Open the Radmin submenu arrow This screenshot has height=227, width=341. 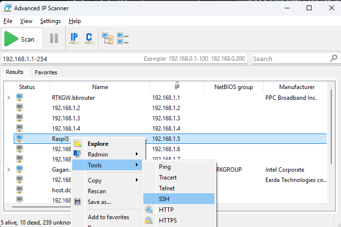pos(137,154)
